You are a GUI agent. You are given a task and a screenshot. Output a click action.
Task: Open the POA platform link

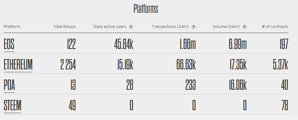tap(9, 85)
